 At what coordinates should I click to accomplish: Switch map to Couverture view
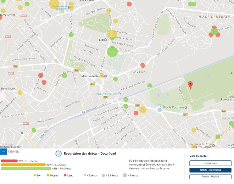click(x=210, y=163)
